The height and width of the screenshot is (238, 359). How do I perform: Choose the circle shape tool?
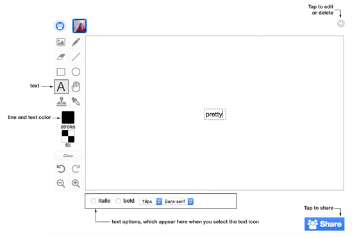click(x=76, y=72)
